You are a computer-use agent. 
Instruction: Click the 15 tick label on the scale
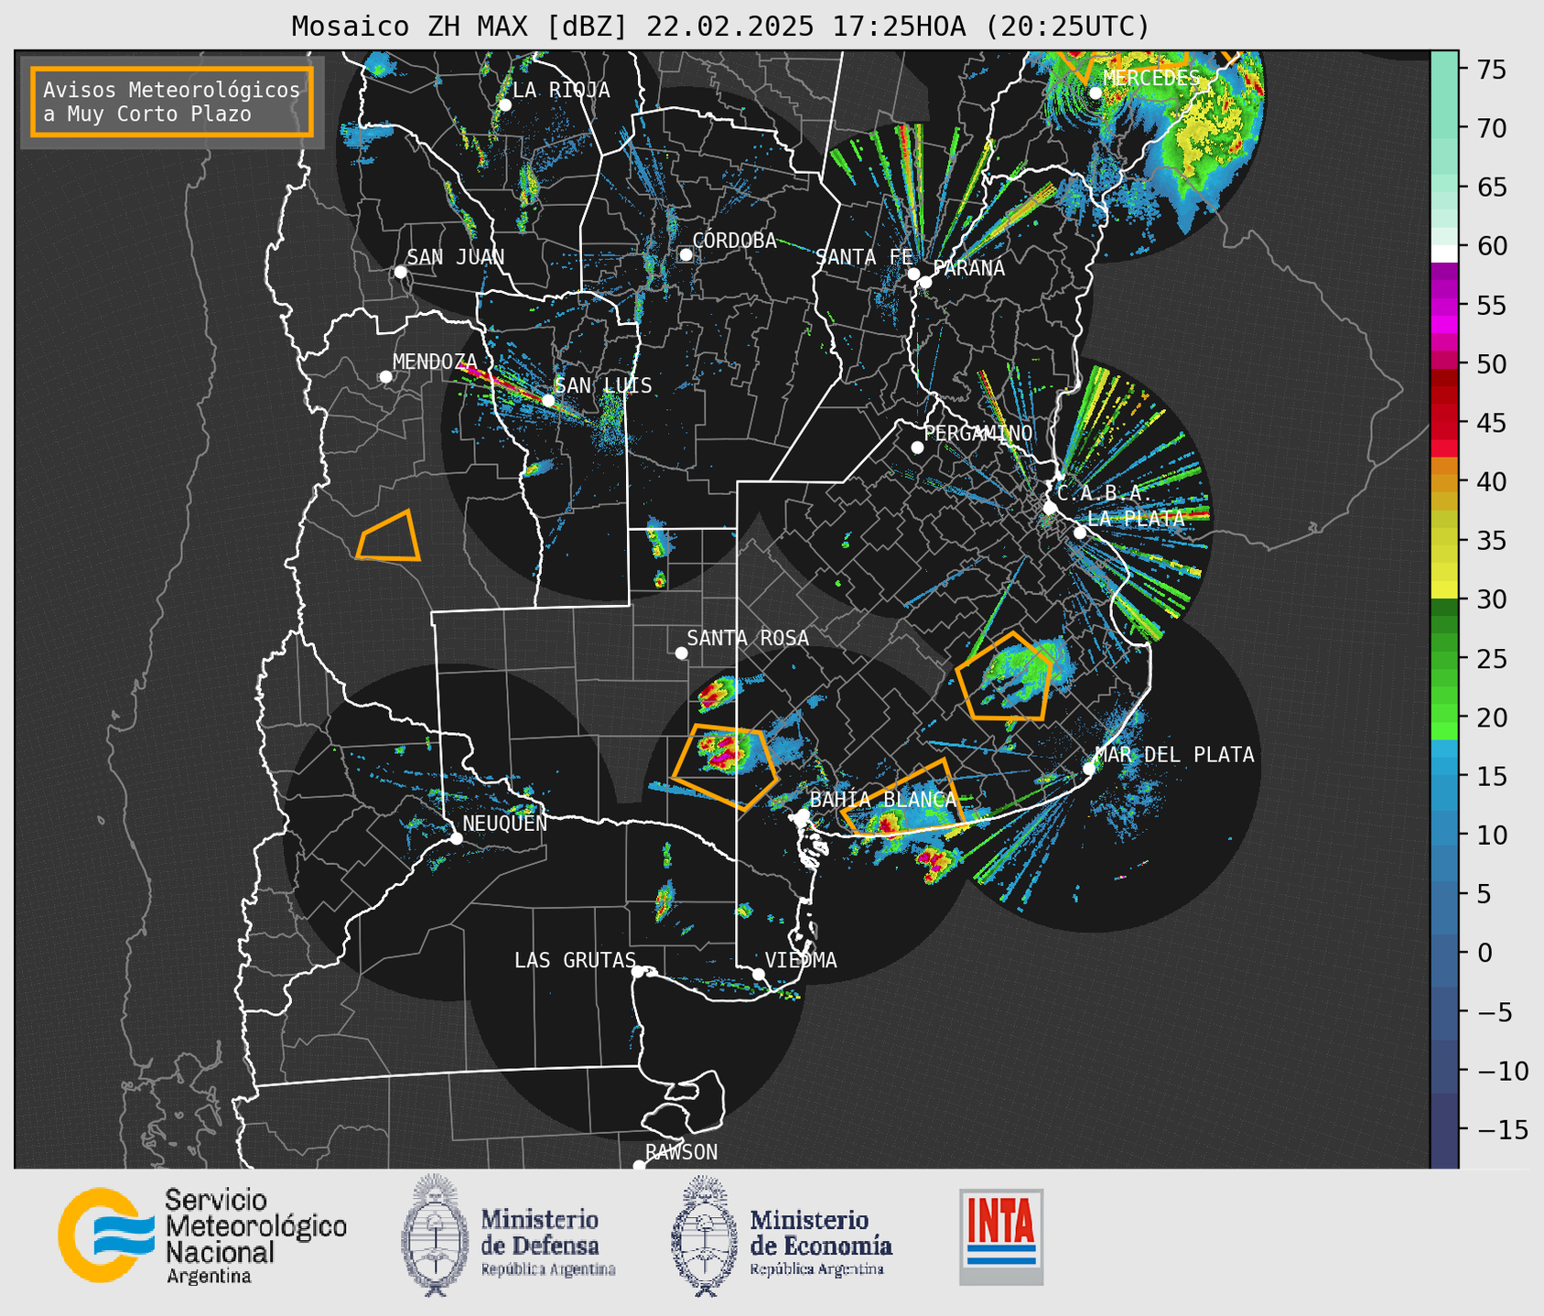click(1492, 776)
